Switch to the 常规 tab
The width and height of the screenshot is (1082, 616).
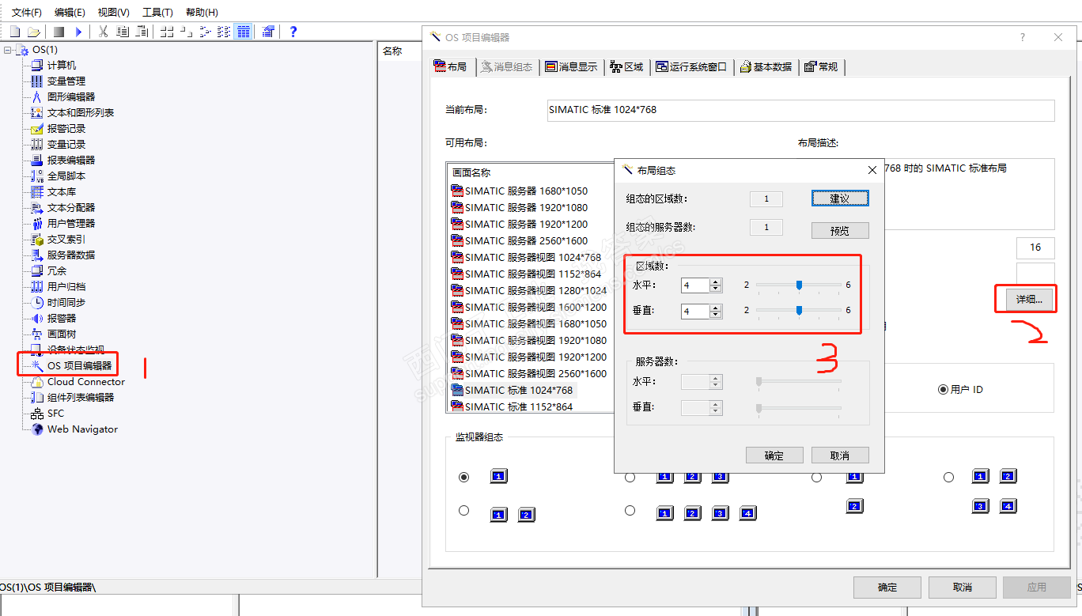pyautogui.click(x=822, y=67)
